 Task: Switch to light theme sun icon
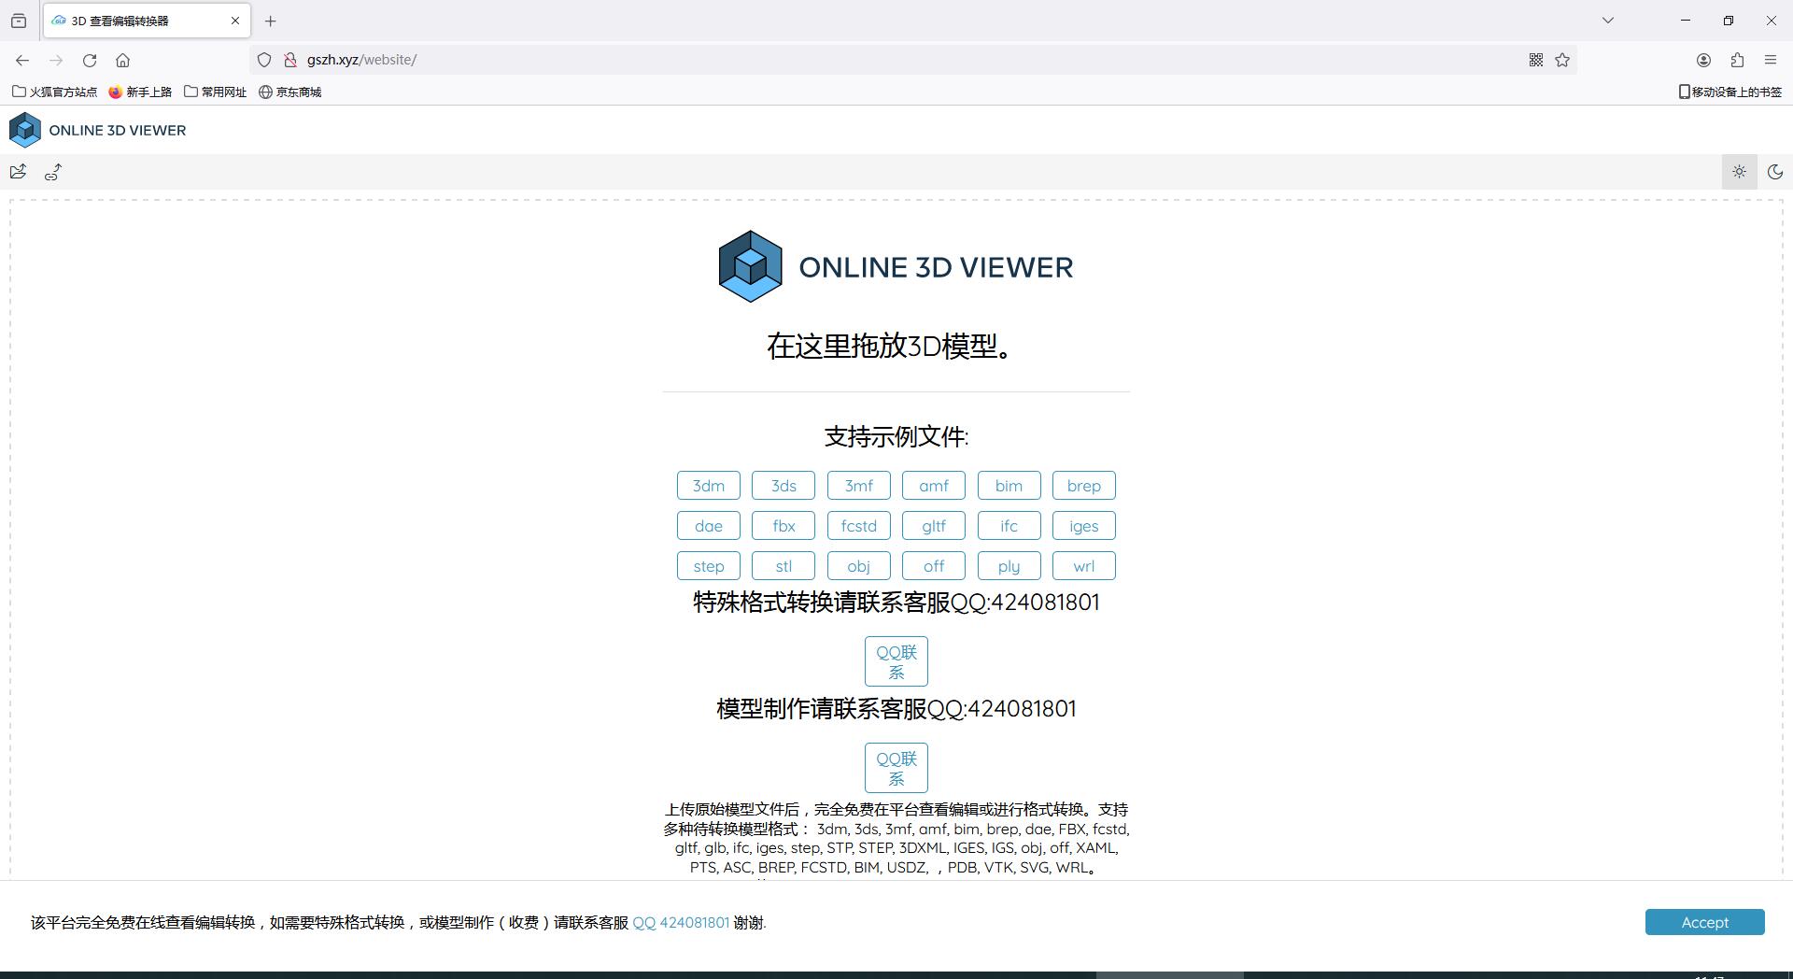tap(1739, 172)
